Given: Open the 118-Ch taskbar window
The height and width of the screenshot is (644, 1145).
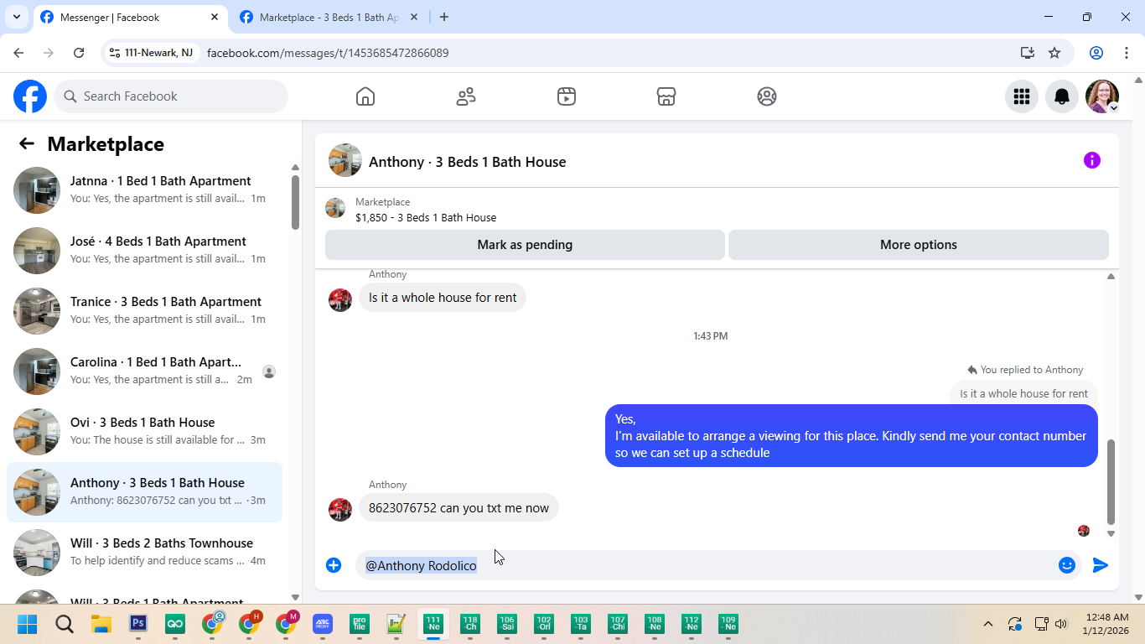Looking at the screenshot, I should click(470, 624).
